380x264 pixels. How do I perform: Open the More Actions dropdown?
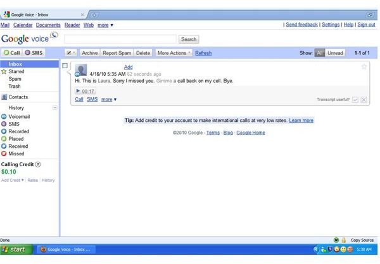point(174,53)
